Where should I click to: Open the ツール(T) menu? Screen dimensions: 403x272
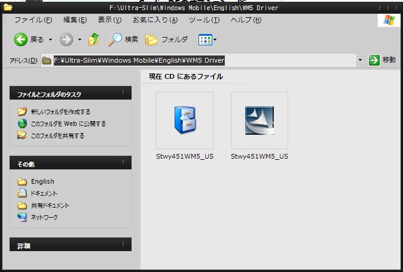[204, 20]
